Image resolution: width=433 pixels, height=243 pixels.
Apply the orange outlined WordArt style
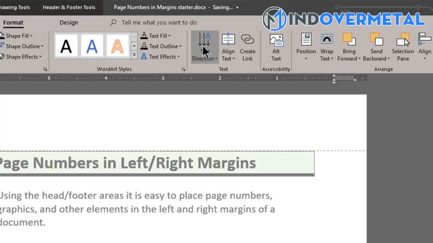point(117,46)
